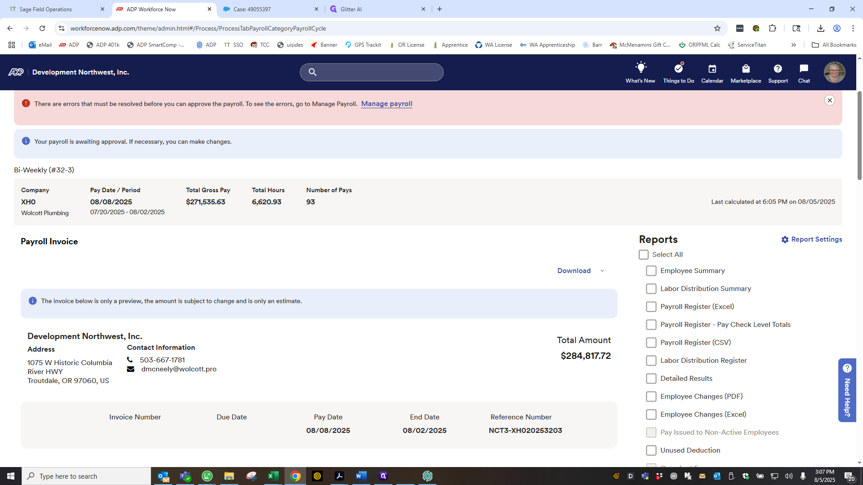Check Payroll Register (Excel) report
Viewport: 863px width, 485px height.
[x=651, y=307]
